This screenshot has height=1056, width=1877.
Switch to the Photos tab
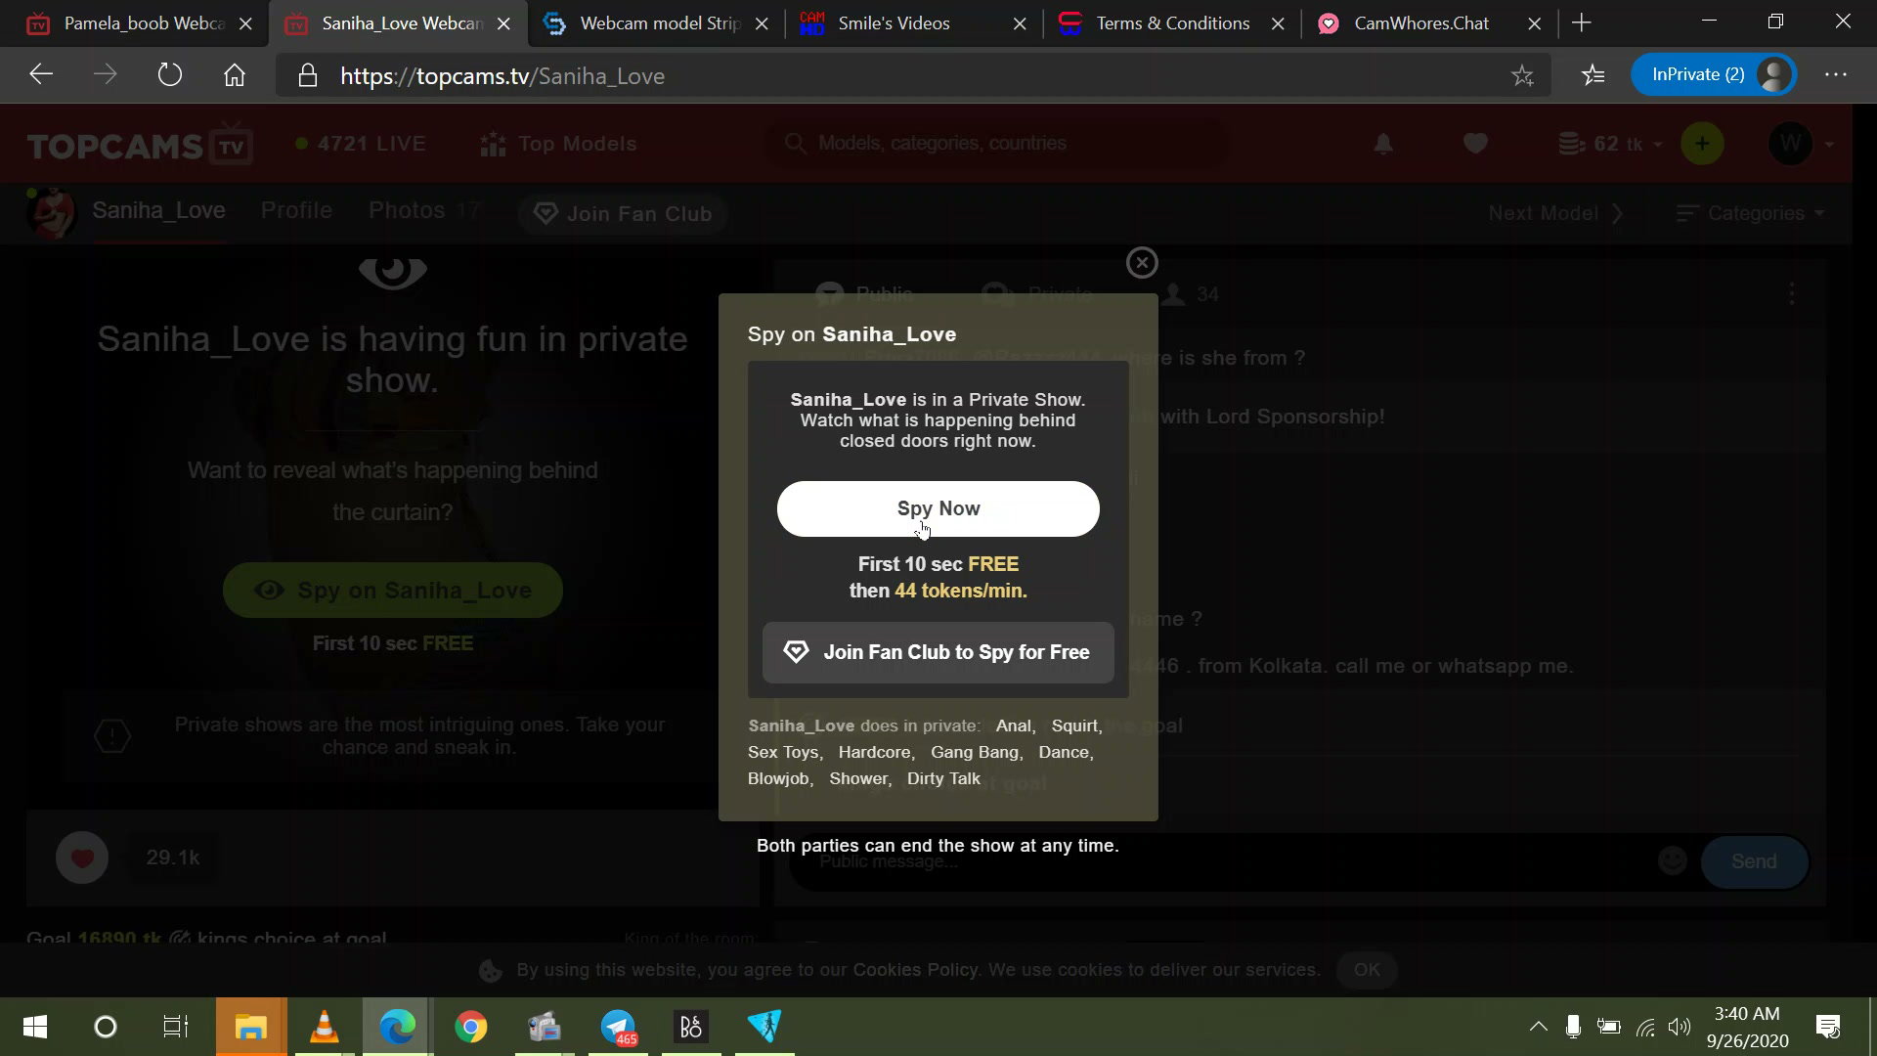point(423,210)
